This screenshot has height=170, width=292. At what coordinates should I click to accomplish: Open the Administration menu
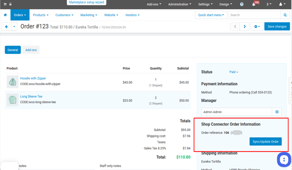(x=180, y=4)
